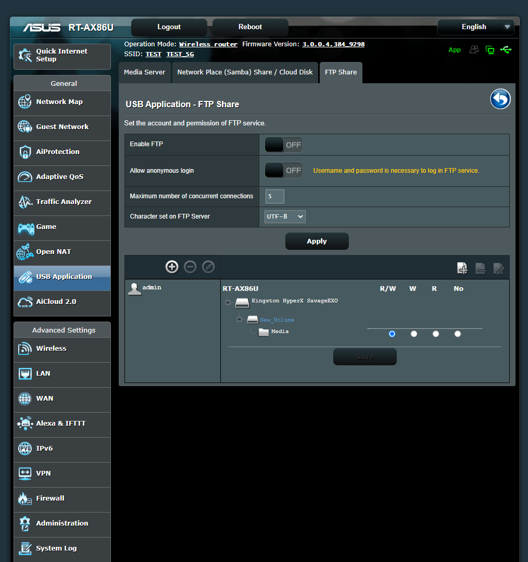Screen dimensions: 528x562
Task: Click the green App link
Action: [455, 50]
